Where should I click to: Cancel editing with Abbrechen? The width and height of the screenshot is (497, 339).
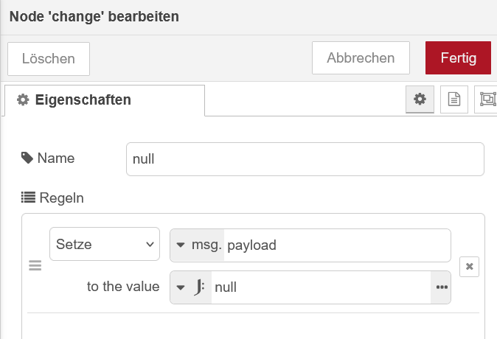tap(361, 58)
